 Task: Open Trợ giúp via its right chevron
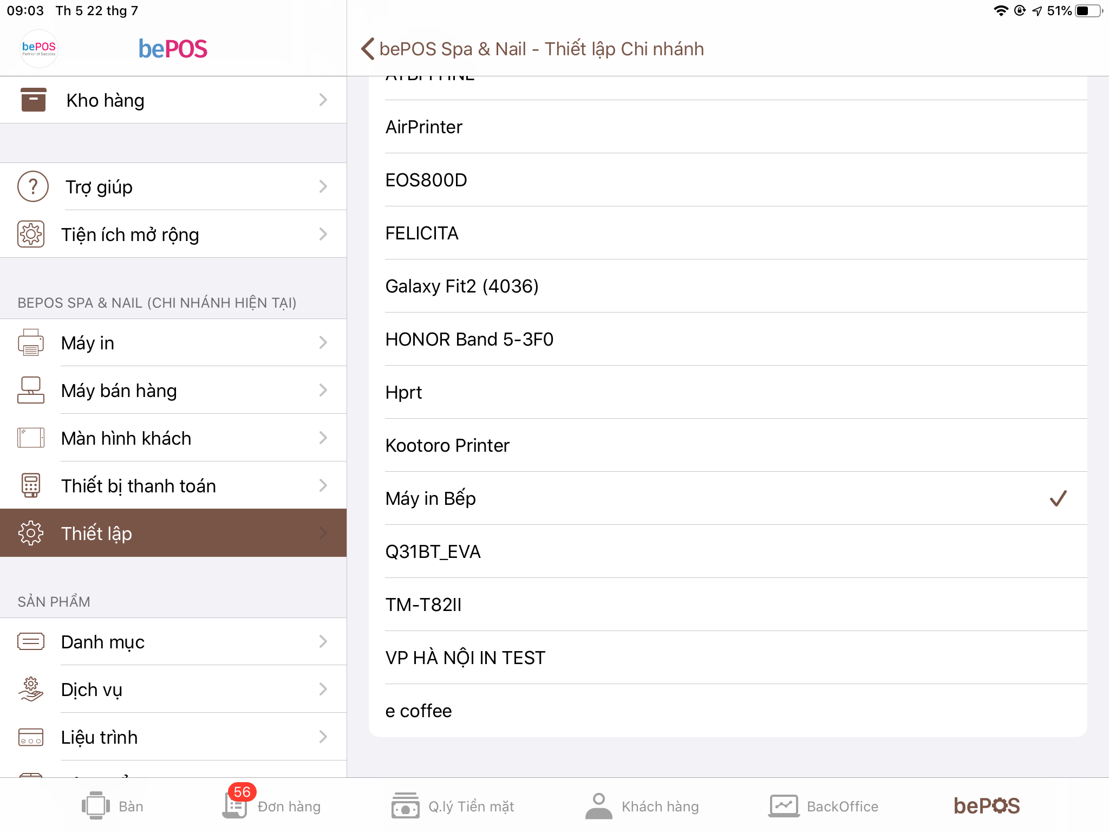click(x=323, y=186)
